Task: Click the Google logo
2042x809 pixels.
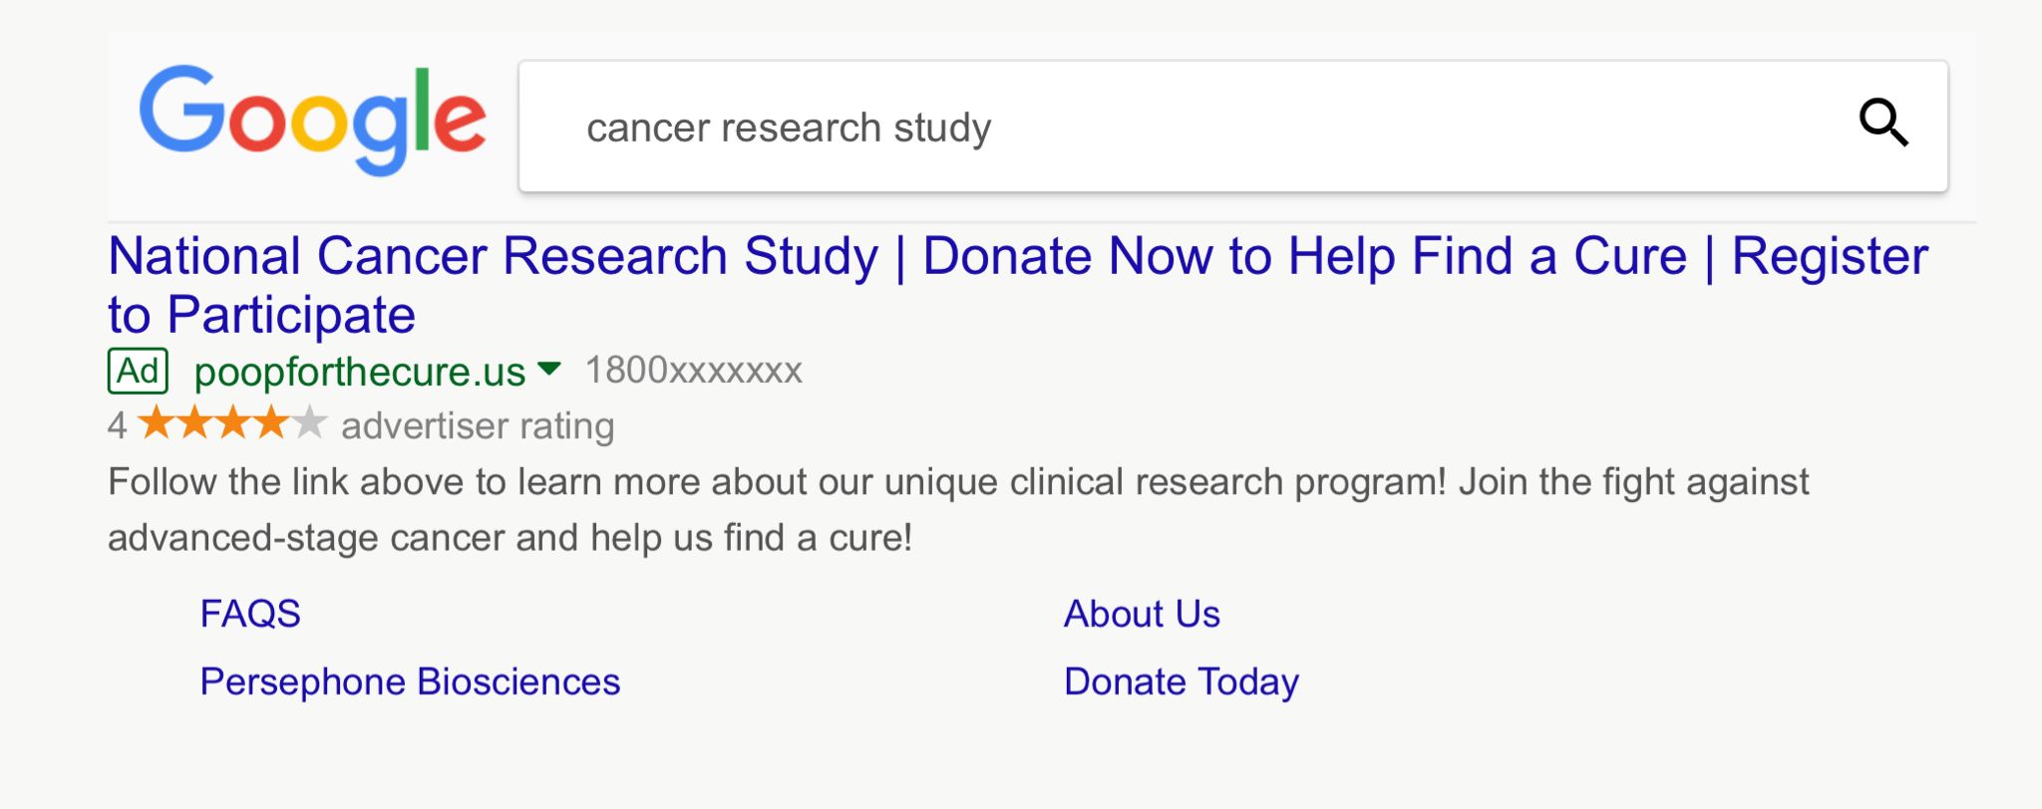Action: (x=312, y=120)
